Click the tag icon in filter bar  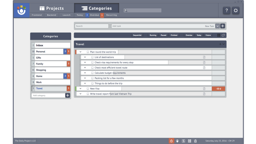[223, 35]
